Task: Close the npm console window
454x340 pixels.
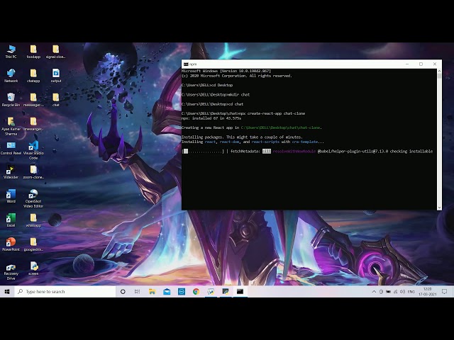Action: [x=435, y=64]
